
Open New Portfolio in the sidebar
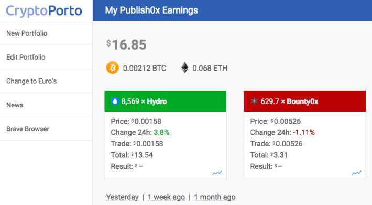coord(46,33)
